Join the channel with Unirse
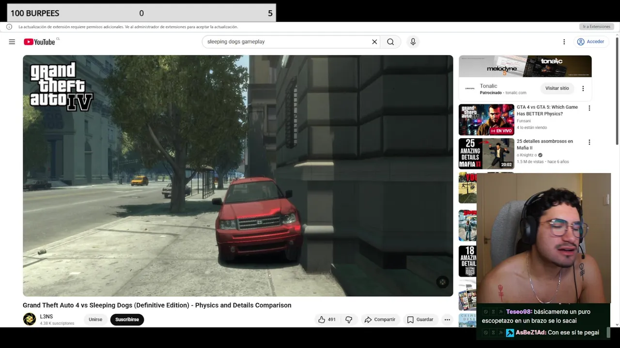The width and height of the screenshot is (620, 348). tap(95, 319)
